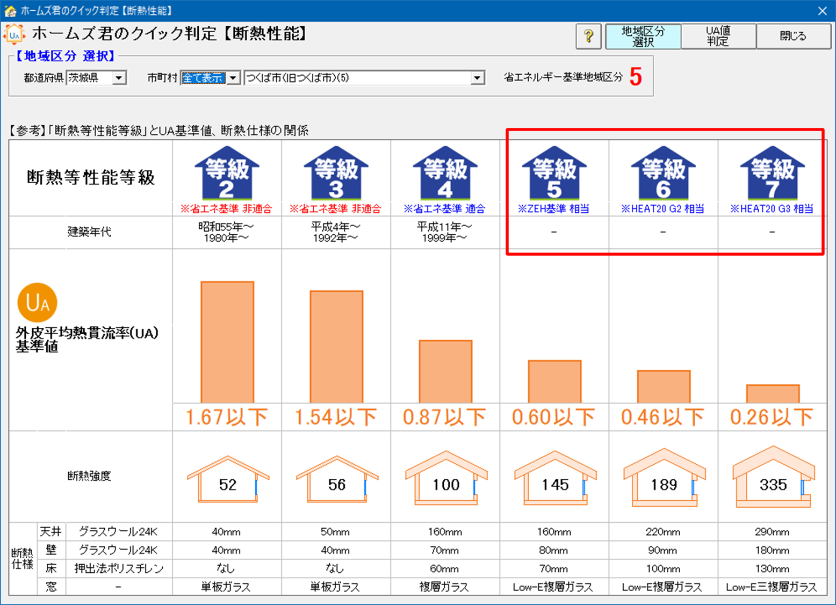The width and height of the screenshot is (836, 605).
Task: Click the 290mm ceiling cell for 等級7
Action: (772, 532)
